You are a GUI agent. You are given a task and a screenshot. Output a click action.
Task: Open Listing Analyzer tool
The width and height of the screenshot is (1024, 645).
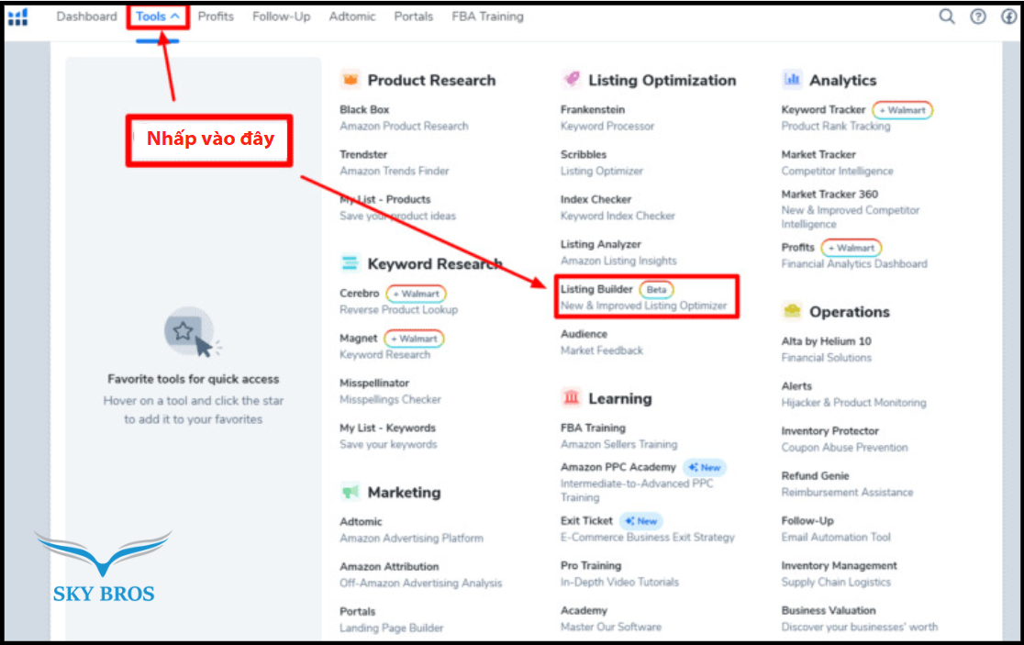(601, 243)
